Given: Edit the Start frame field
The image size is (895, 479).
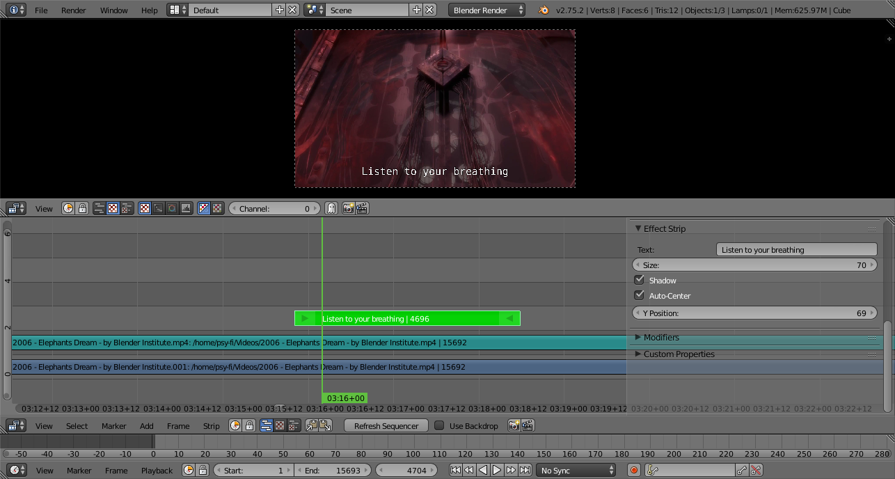Looking at the screenshot, I should (x=253, y=470).
